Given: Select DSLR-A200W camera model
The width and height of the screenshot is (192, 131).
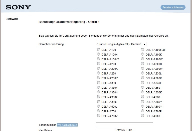Looking at the screenshot, I should click(x=143, y=68).
